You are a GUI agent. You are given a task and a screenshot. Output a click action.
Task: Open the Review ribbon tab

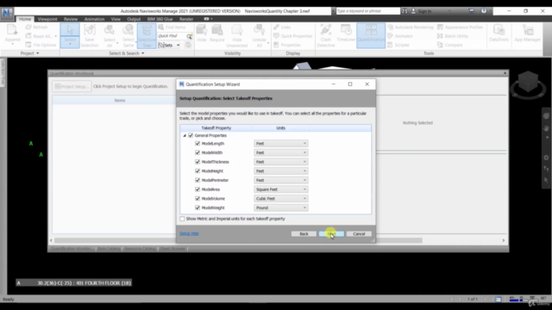coord(71,19)
